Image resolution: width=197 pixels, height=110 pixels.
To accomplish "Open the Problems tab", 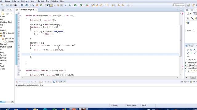I will point(21,82).
